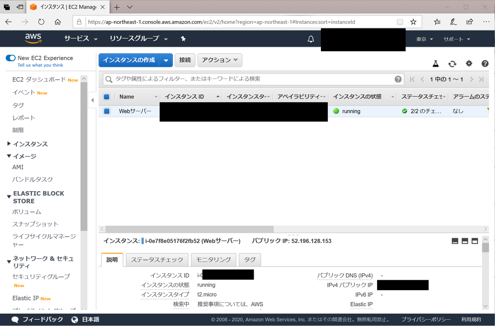Click the browser address bar URL
This screenshot has height=326, width=495.
pyautogui.click(x=221, y=22)
